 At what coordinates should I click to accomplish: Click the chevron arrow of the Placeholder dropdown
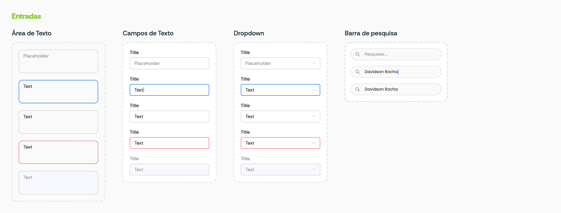pyautogui.click(x=314, y=63)
